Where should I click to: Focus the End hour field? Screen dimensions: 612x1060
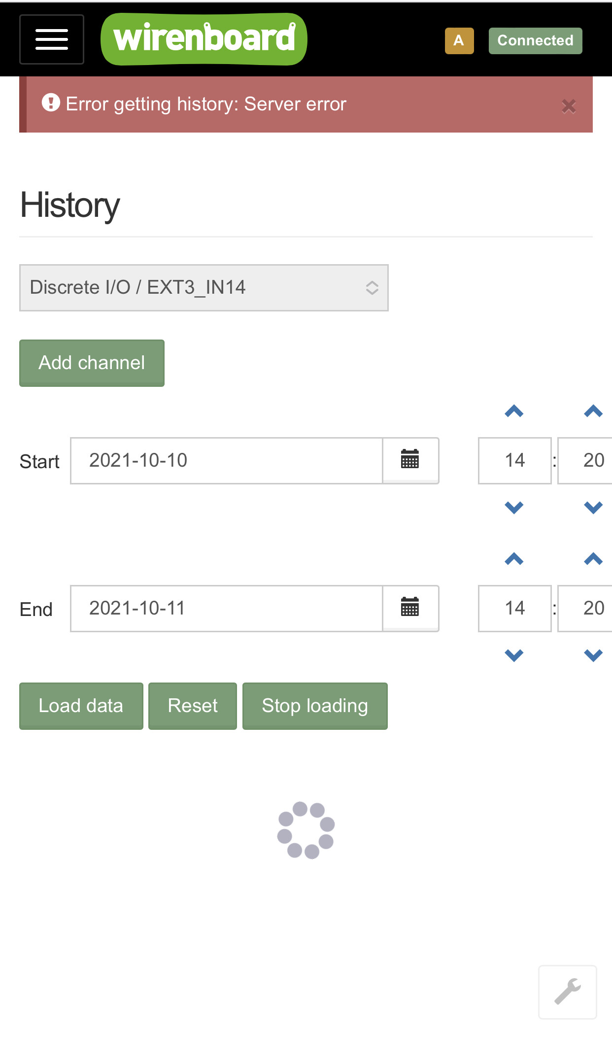pyautogui.click(x=514, y=608)
